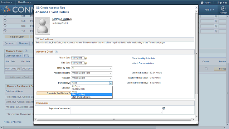The image size is (229, 129).
Task: Click the dialog scroll down arrow
Action: [x=197, y=116]
